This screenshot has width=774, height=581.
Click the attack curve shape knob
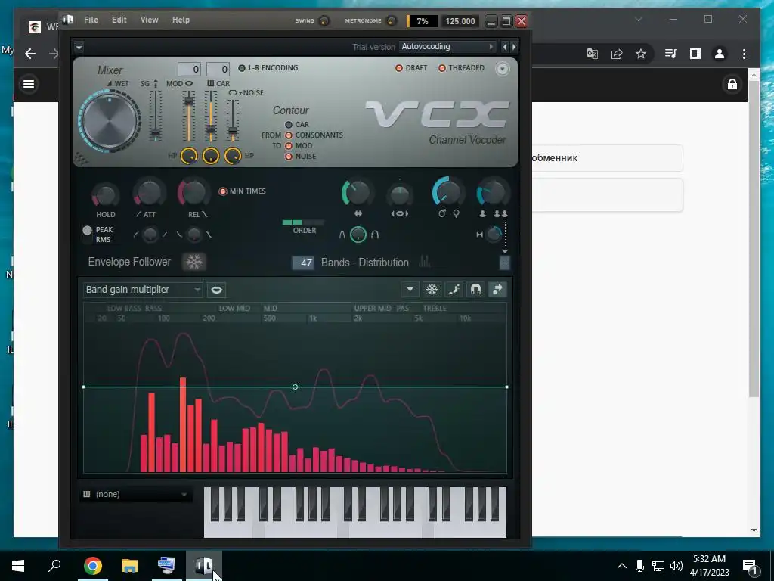[150, 235]
